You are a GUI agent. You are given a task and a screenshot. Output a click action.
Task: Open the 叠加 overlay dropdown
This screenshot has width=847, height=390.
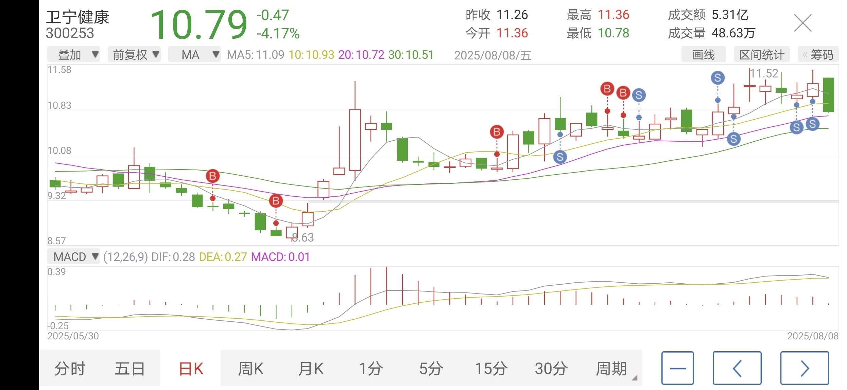tap(74, 54)
